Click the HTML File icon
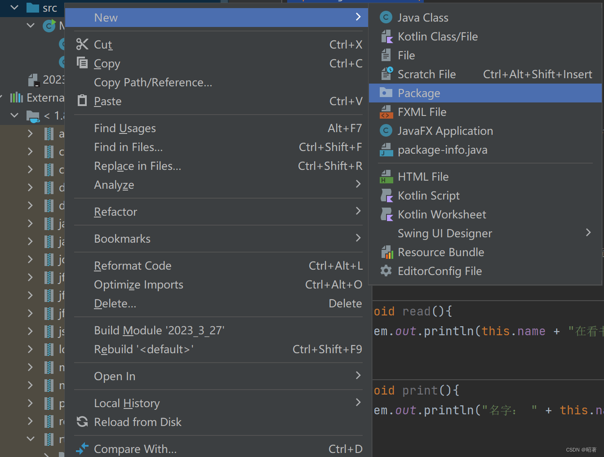 point(386,177)
